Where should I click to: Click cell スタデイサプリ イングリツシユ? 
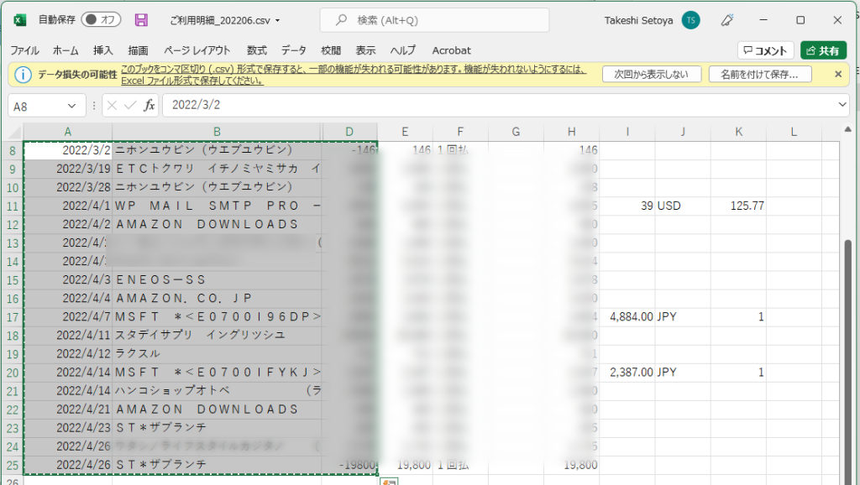[x=218, y=336]
